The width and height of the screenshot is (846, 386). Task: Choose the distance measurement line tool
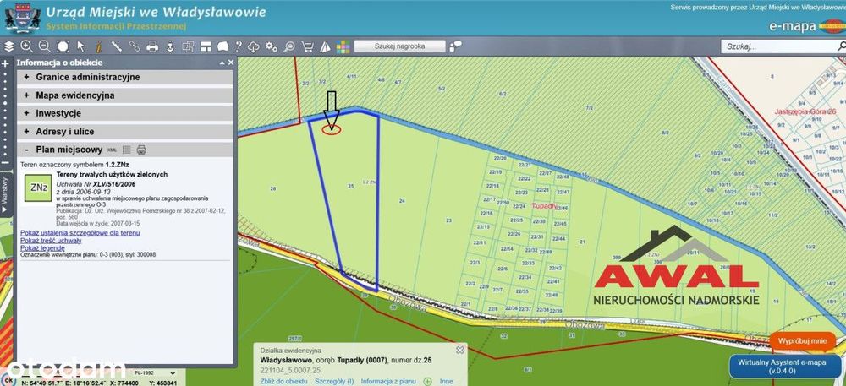pyautogui.click(x=116, y=46)
